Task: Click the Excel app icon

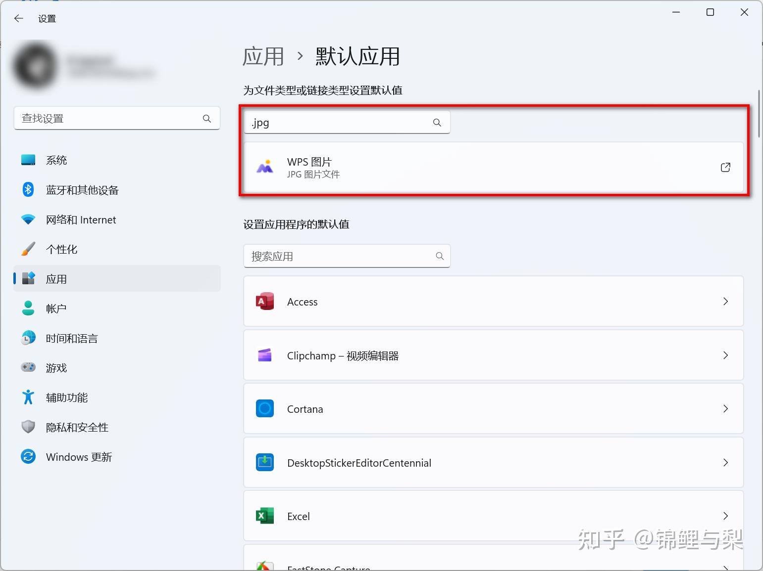Action: 265,516
